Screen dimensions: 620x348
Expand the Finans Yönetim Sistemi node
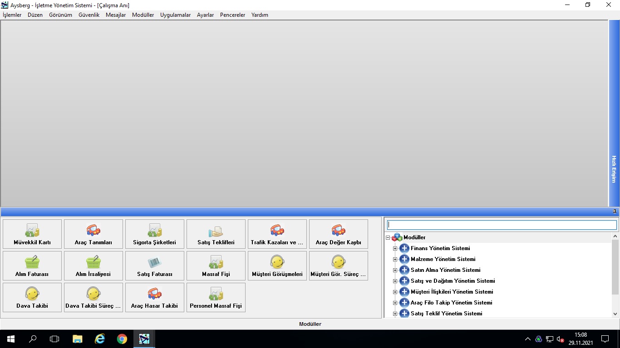[395, 248]
